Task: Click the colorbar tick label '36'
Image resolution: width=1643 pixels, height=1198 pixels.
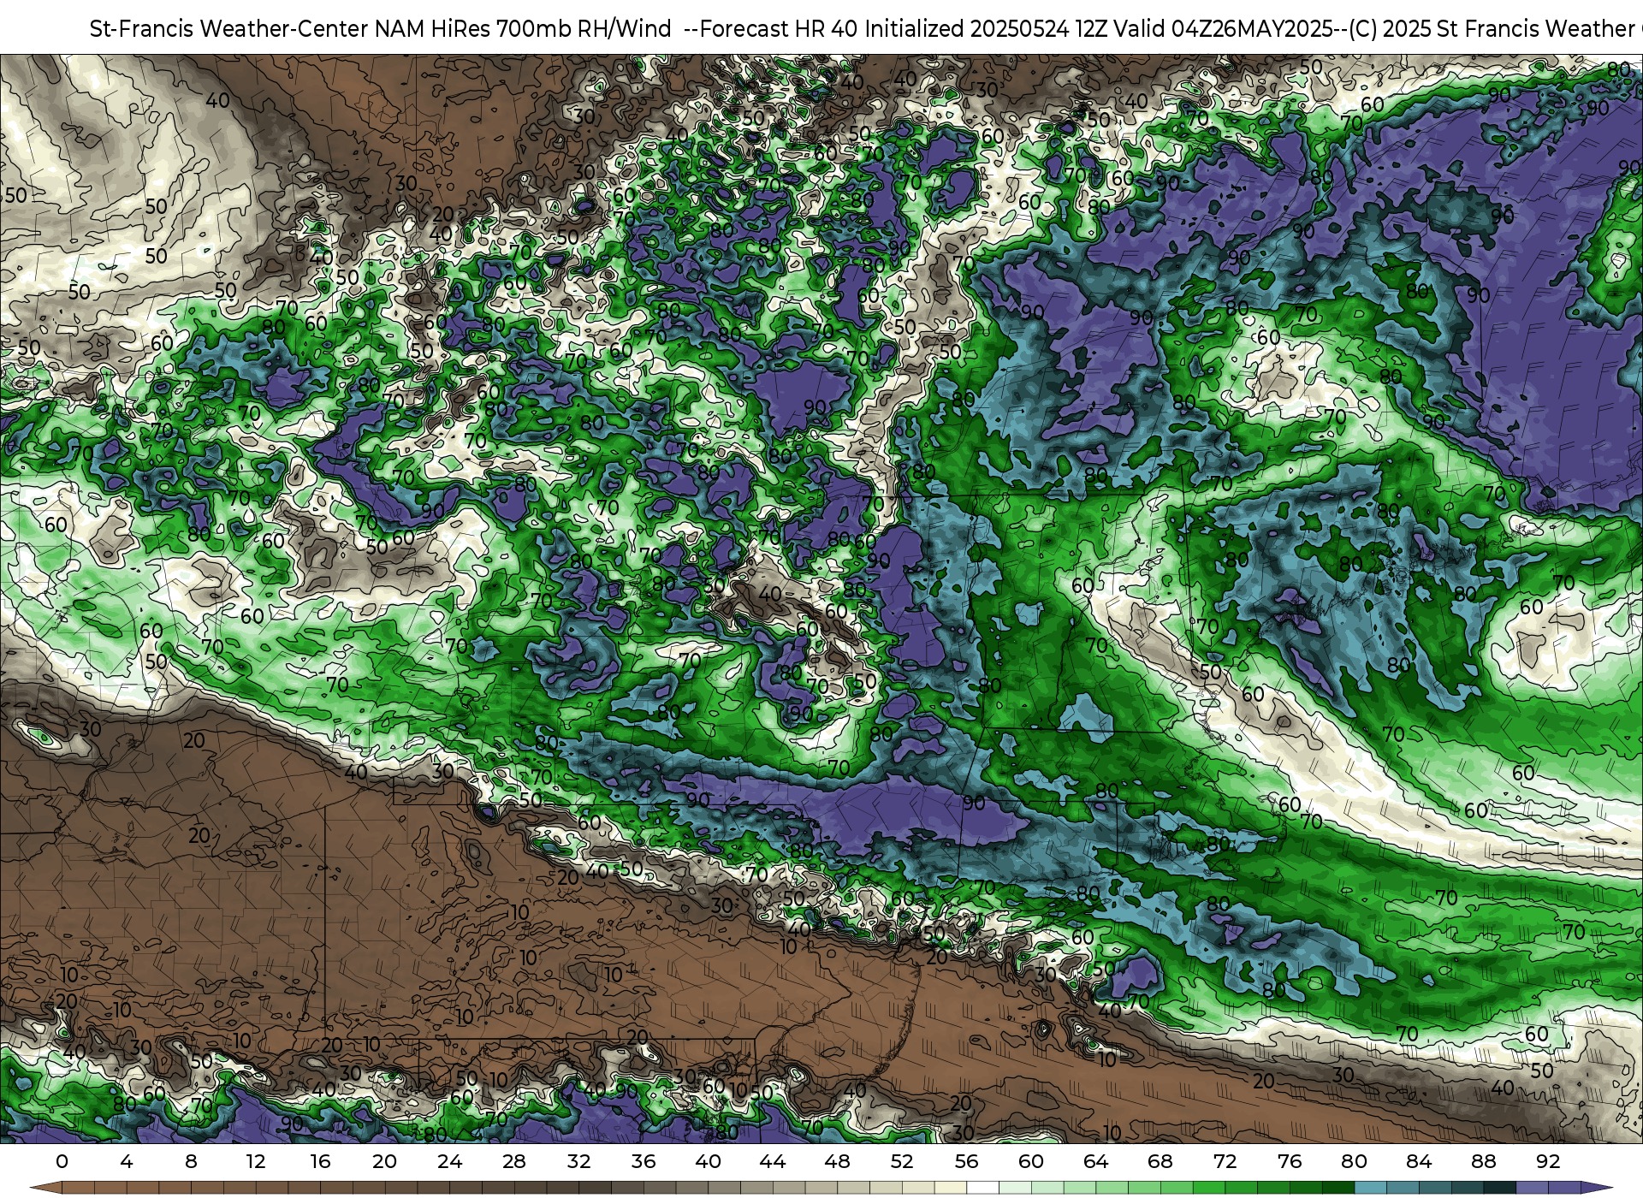Action: (x=644, y=1161)
